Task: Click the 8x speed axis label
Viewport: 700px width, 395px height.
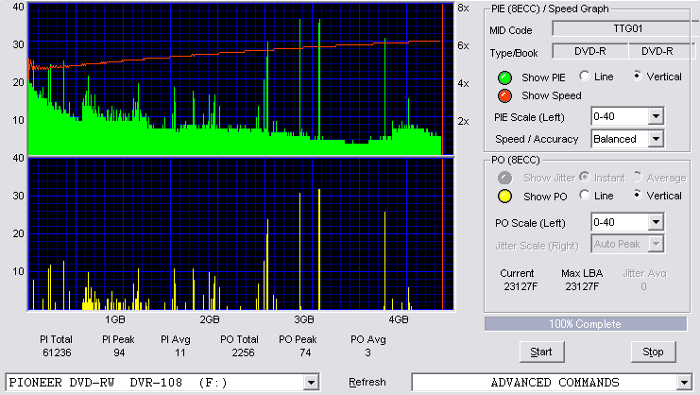Action: click(463, 9)
